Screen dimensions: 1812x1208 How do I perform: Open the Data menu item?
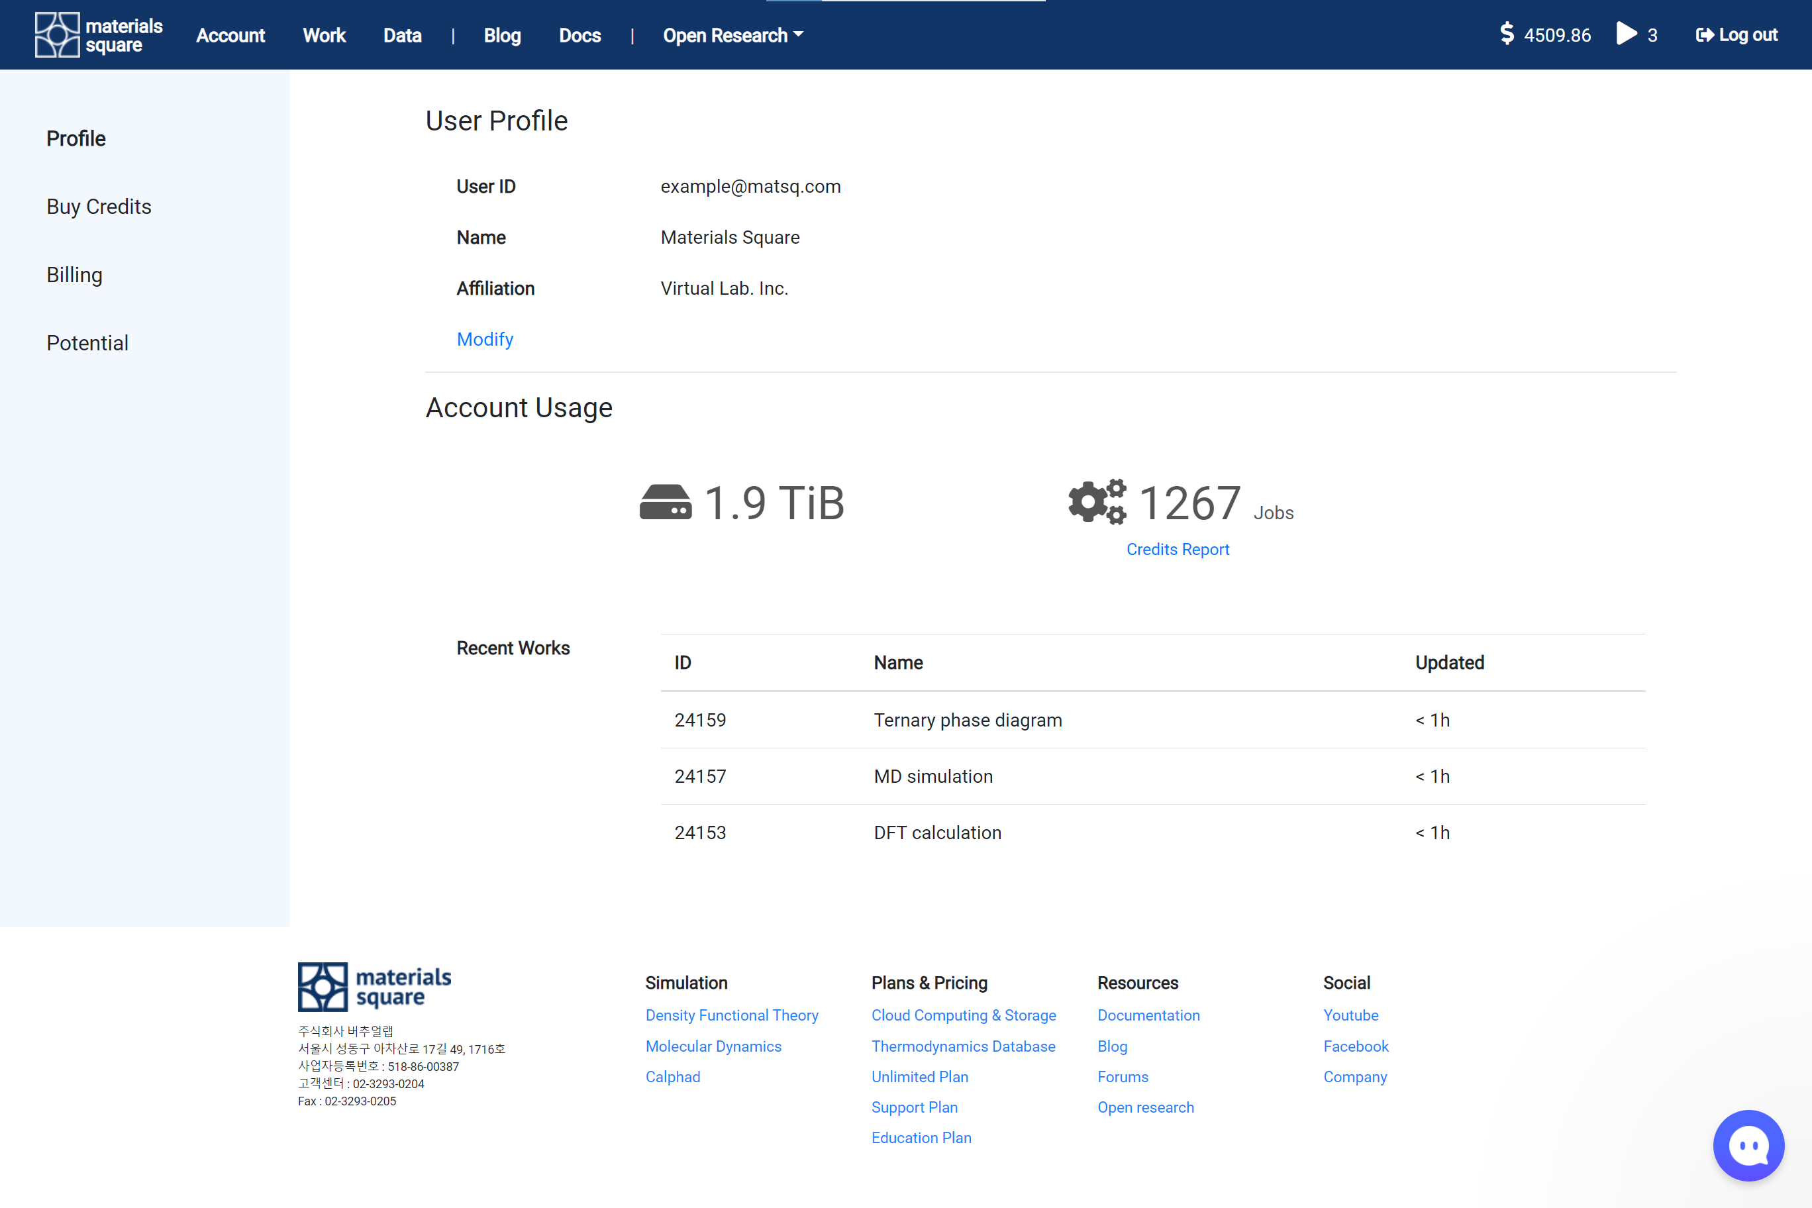pos(402,36)
